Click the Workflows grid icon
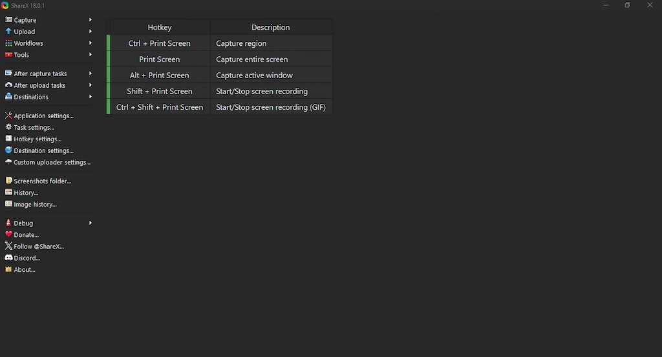 click(x=8, y=43)
